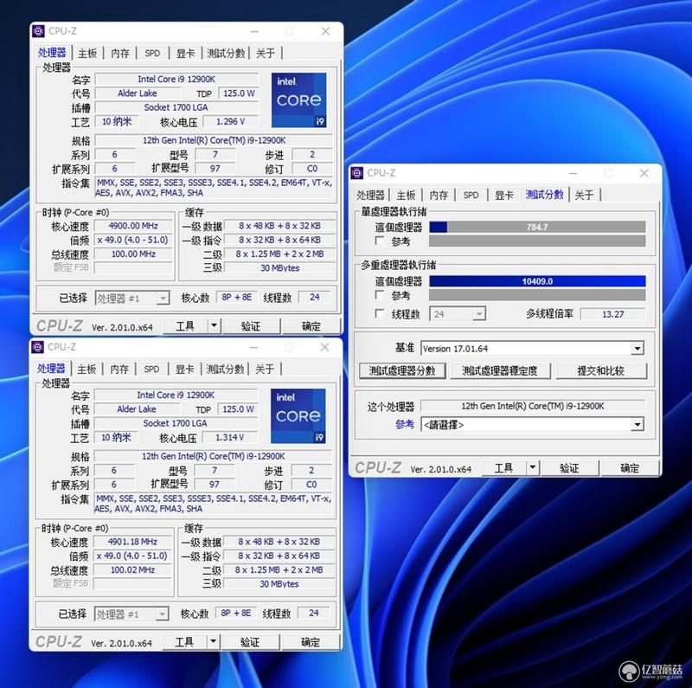Select the 内存 tab in the benchmark window

coord(439,196)
